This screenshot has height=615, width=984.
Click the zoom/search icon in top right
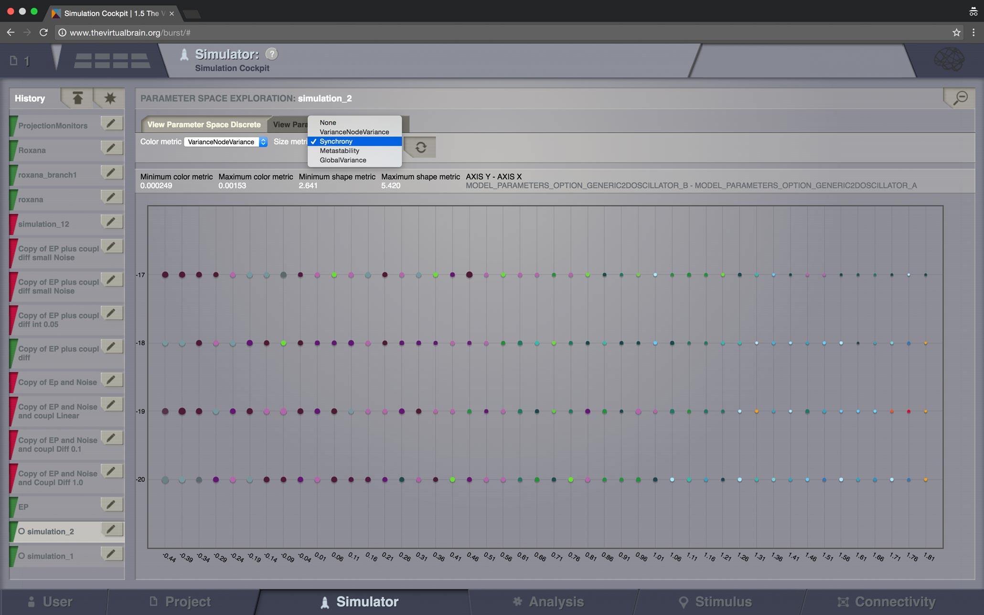(961, 98)
